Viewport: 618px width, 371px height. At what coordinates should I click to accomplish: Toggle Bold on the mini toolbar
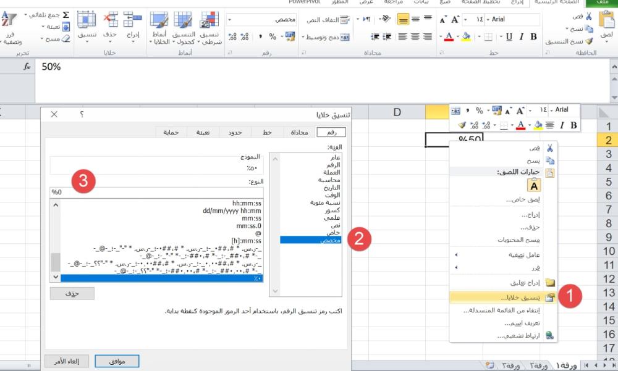click(x=574, y=125)
